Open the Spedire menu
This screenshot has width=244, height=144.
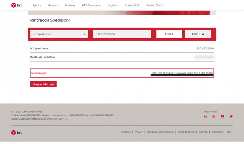37,5
